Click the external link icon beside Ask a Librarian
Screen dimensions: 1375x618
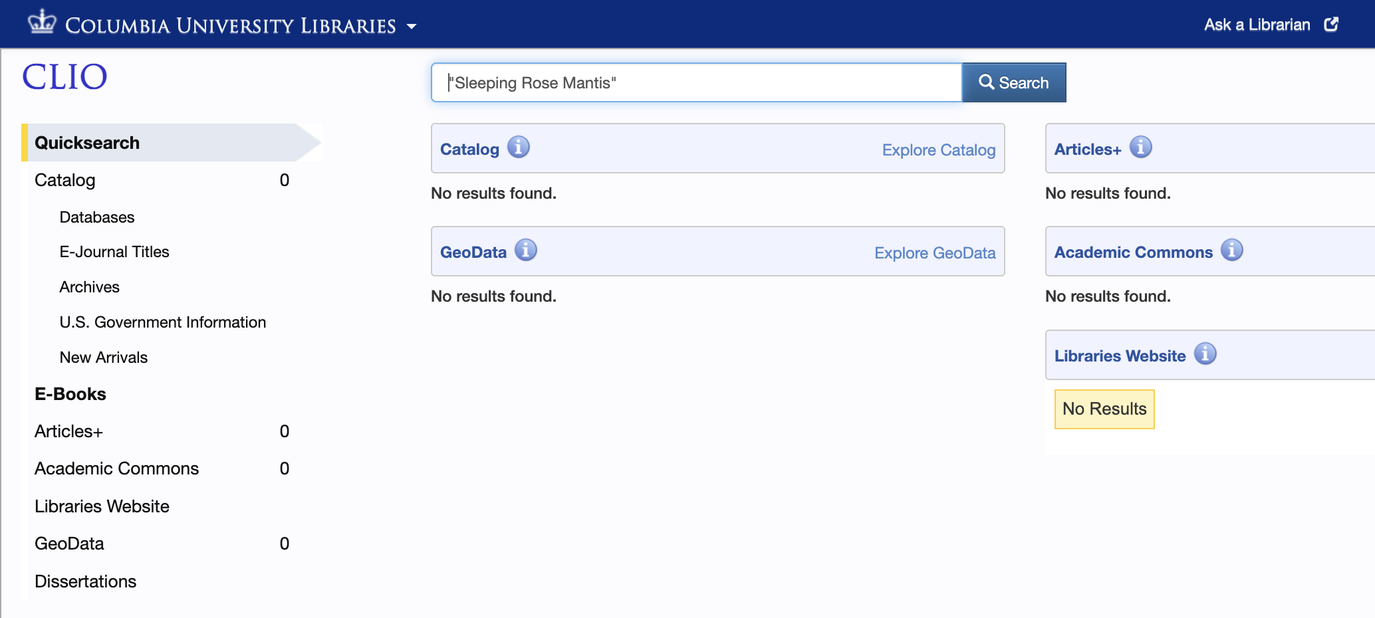tap(1331, 25)
